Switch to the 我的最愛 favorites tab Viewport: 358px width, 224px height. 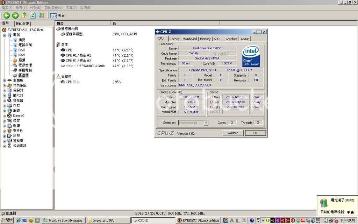(x=22, y=23)
